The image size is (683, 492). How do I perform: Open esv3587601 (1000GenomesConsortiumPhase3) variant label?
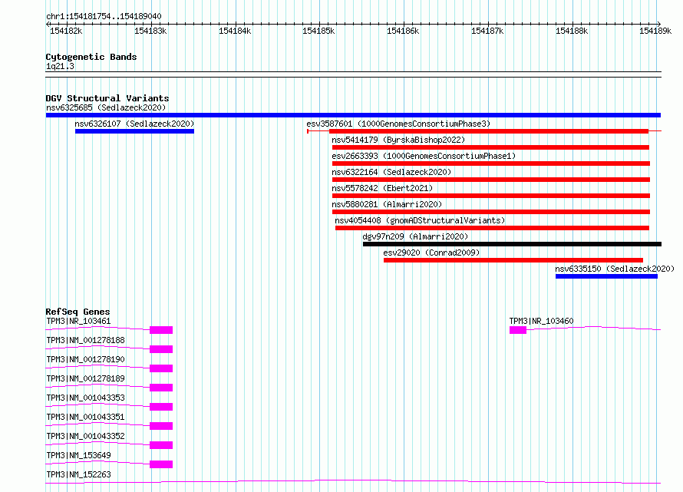398,124
